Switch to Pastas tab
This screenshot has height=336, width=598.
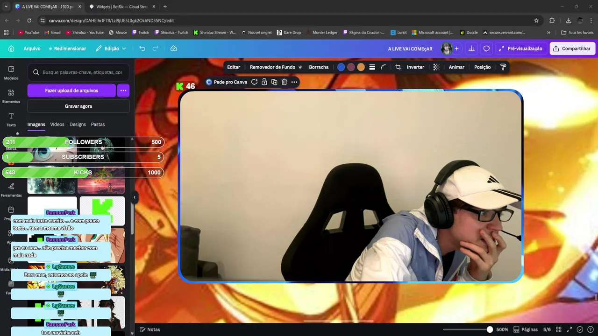coord(98,125)
